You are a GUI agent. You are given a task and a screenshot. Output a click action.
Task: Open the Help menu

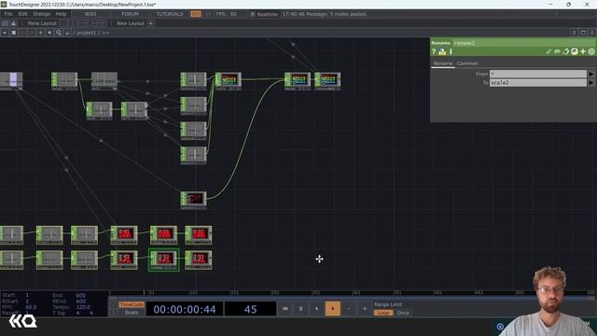point(61,14)
